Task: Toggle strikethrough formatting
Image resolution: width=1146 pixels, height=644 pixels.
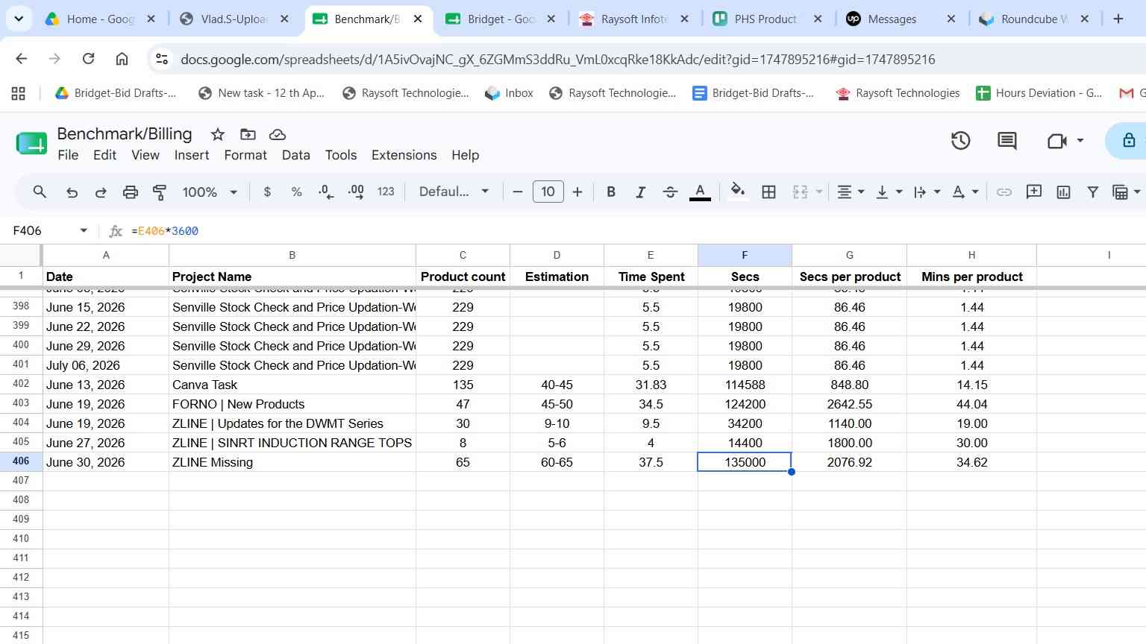Action: (x=670, y=192)
